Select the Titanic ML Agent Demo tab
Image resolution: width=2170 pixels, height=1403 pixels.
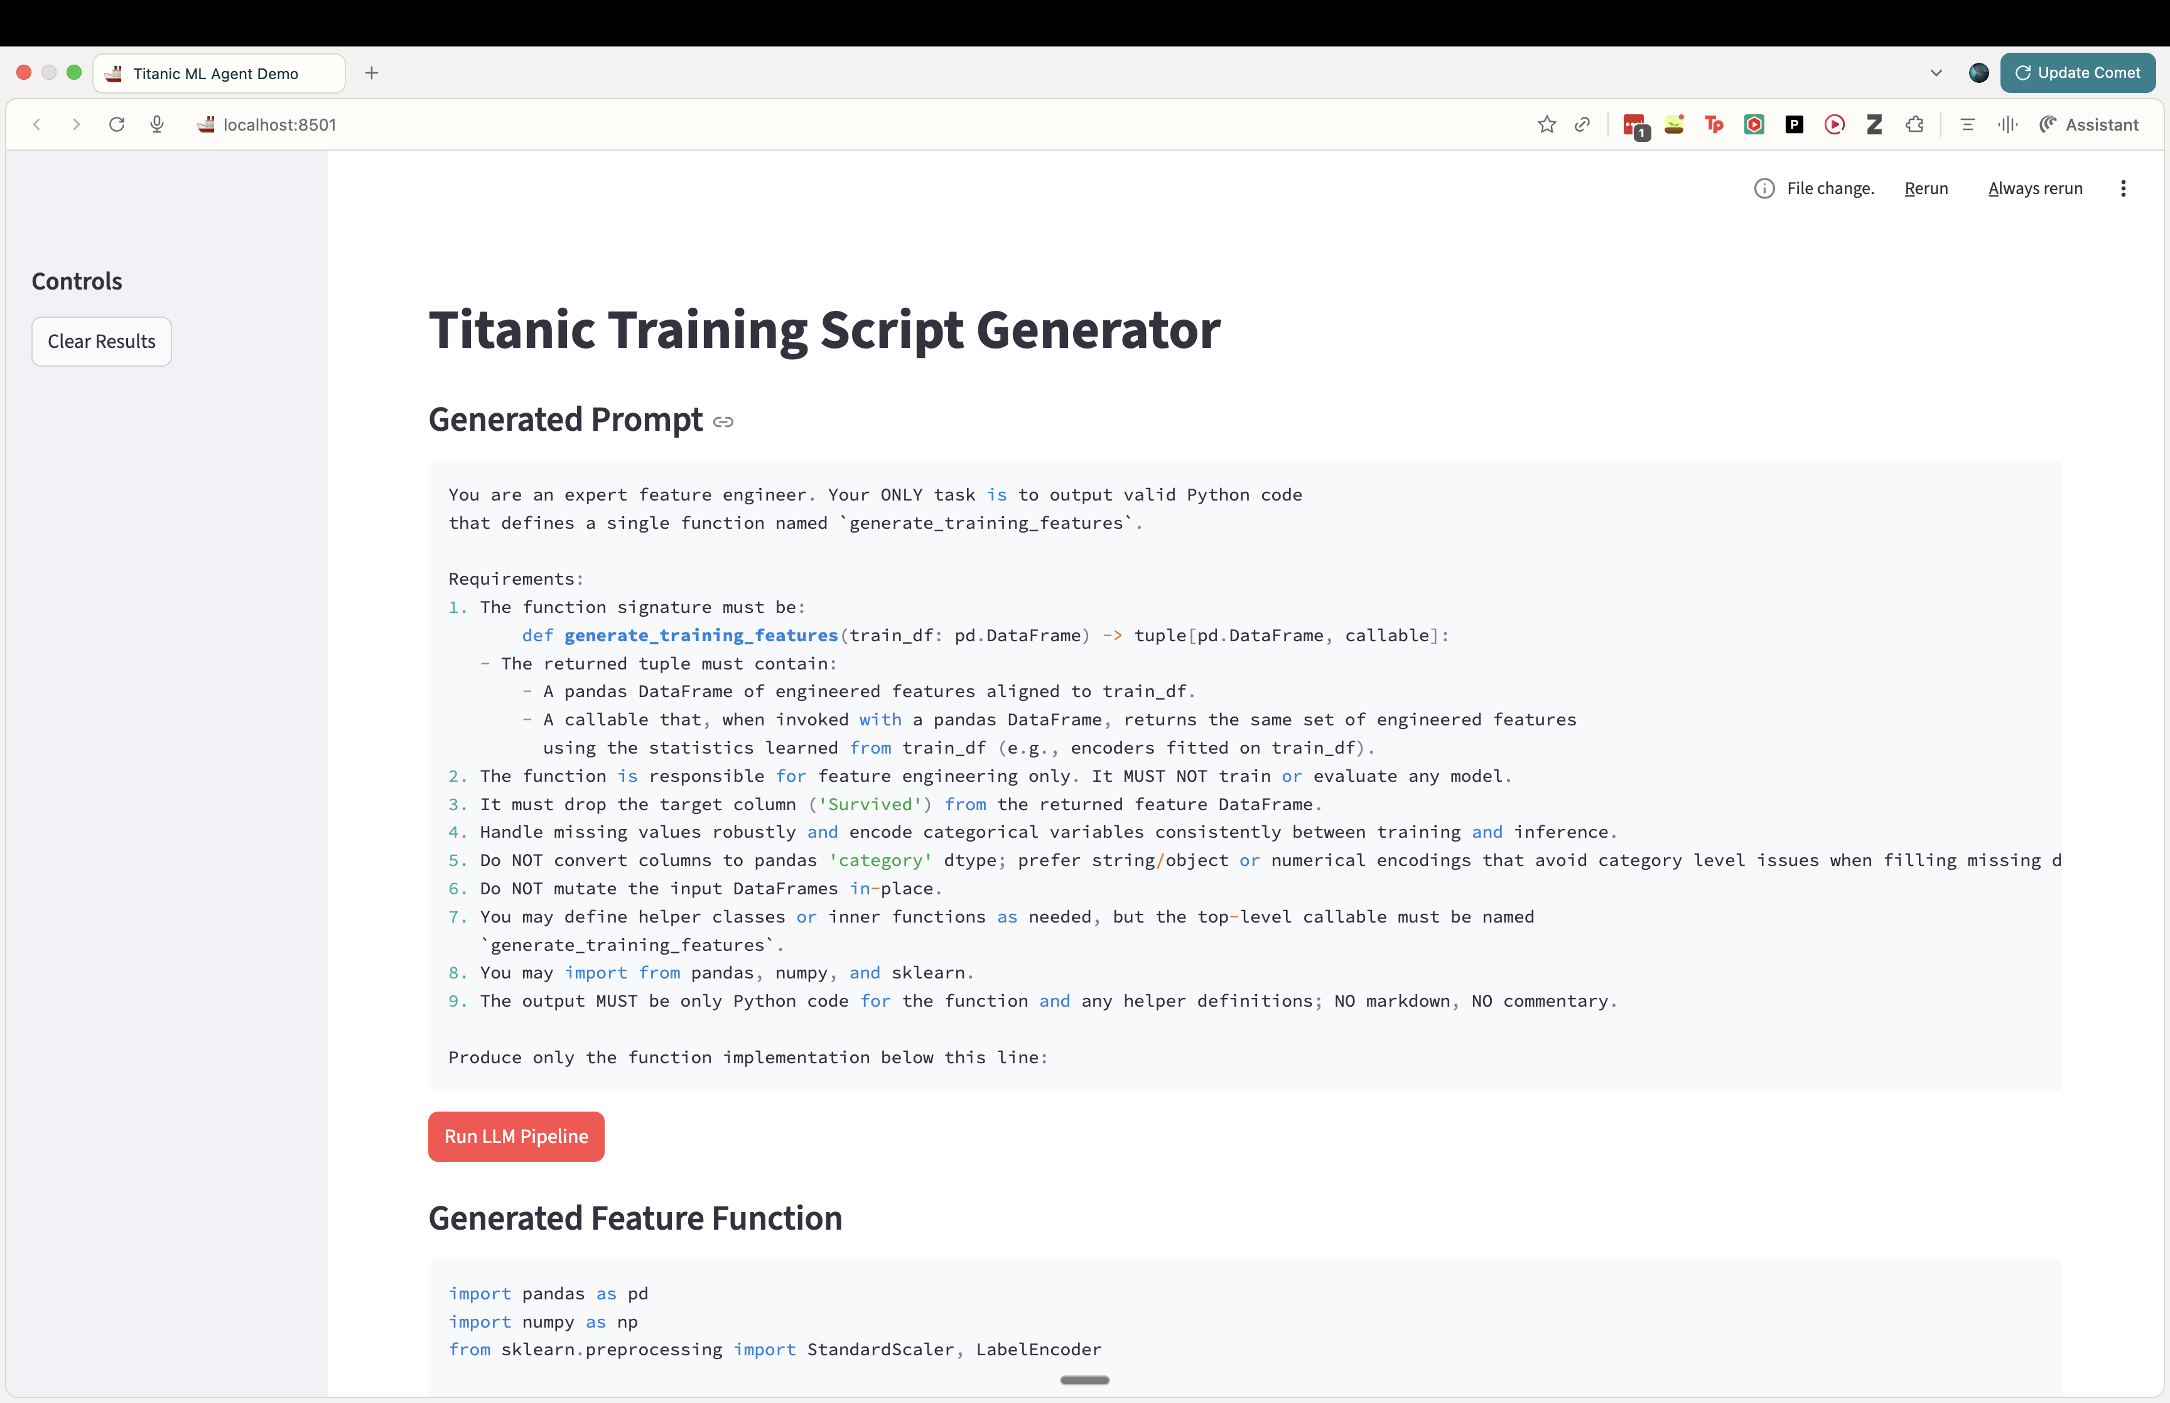(x=216, y=74)
